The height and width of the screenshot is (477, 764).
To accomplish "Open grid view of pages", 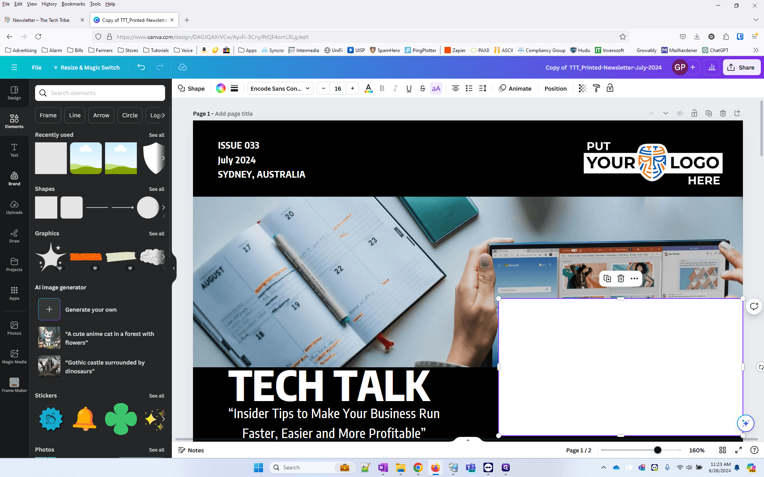I will pos(723,450).
